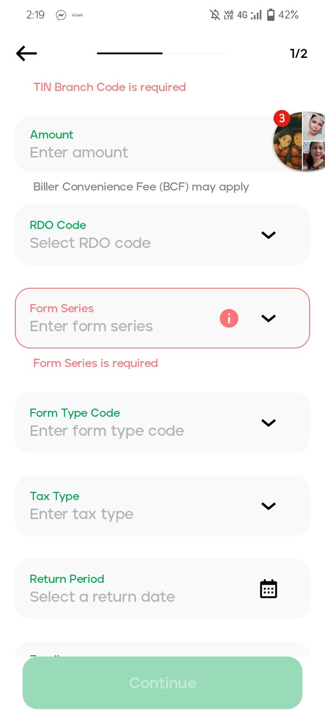The width and height of the screenshot is (325, 724).
Task: Tap the back arrow icon
Action: tap(26, 53)
